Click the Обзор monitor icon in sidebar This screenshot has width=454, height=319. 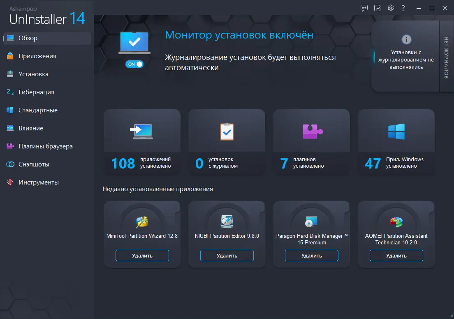[x=10, y=38]
